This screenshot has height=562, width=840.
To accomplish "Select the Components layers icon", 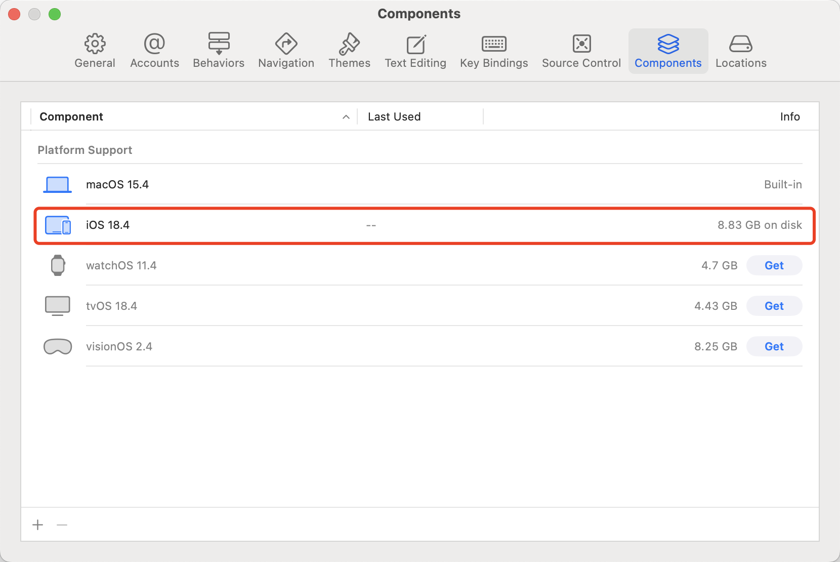I will point(668,44).
